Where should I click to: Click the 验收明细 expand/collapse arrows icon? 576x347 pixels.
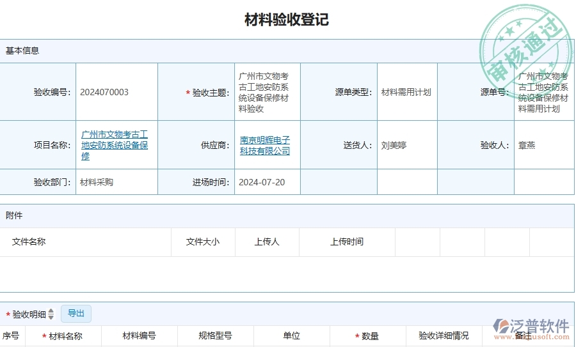(x=51, y=314)
